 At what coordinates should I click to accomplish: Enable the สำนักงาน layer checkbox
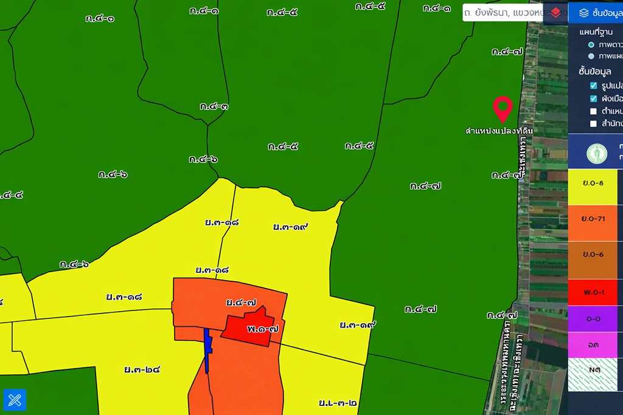594,124
